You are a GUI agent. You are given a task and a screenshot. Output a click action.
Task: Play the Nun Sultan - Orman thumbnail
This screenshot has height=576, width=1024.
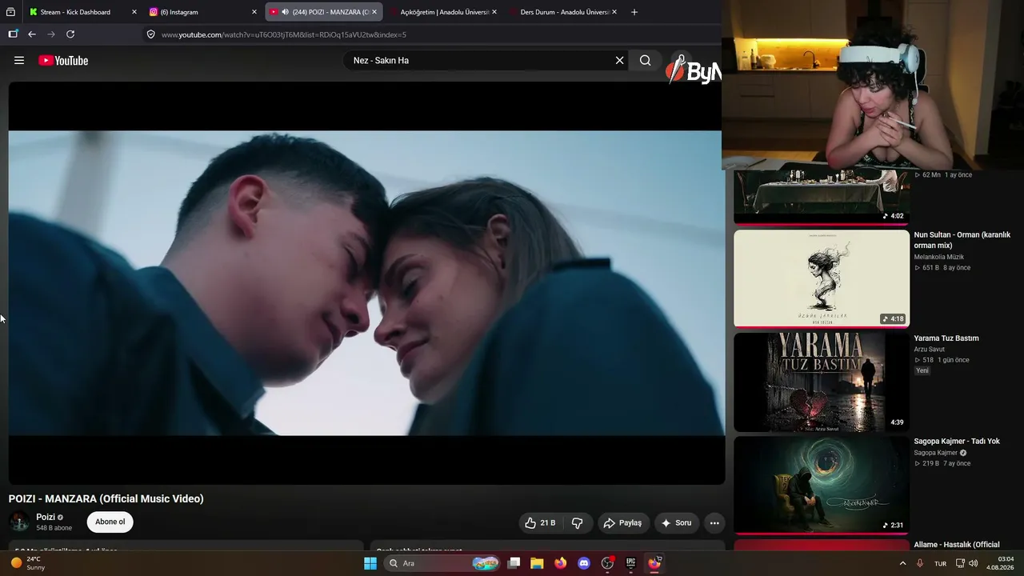(x=822, y=278)
